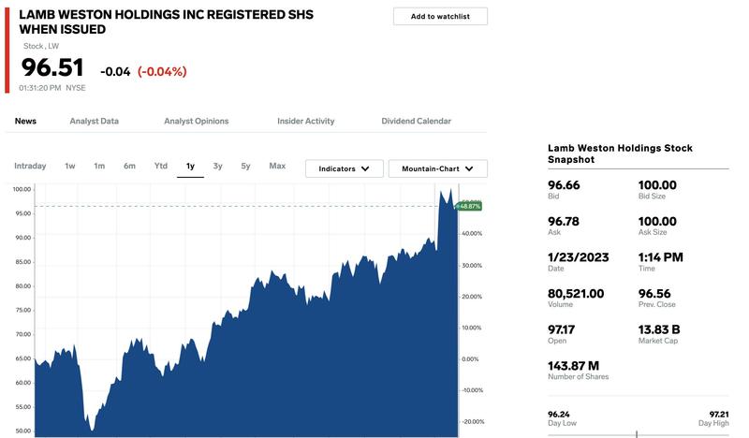
Task: Click the Lamb Weston Holdings Stock Snapshot heading
Action: (620, 153)
